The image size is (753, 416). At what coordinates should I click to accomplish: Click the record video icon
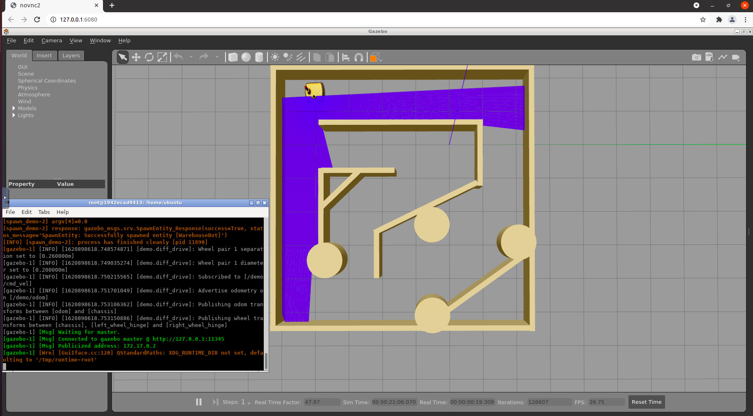[x=736, y=57]
